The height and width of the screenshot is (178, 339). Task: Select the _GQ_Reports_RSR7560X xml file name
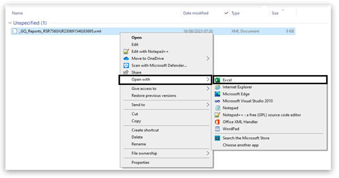tap(60, 31)
